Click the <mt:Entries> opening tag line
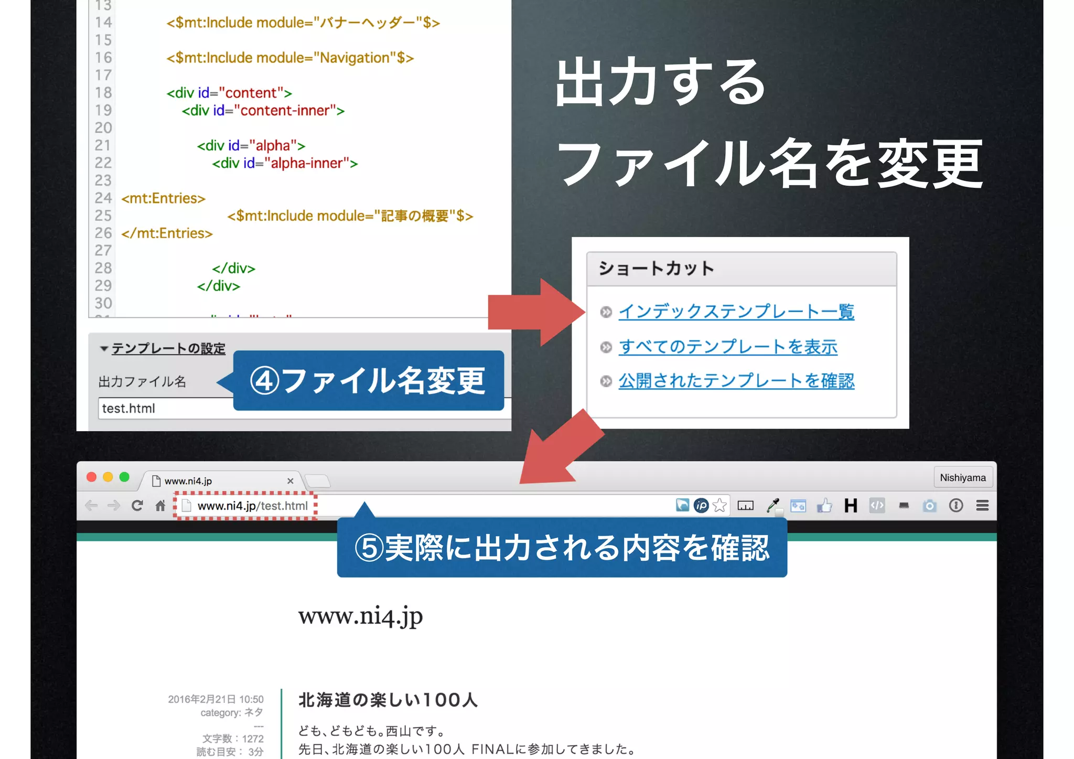 [x=163, y=198]
